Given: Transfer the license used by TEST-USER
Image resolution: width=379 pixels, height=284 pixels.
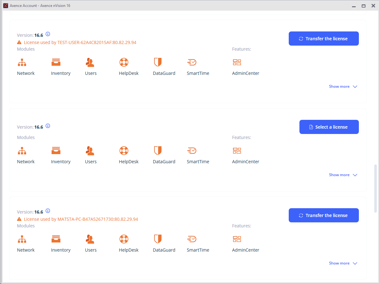Looking at the screenshot, I should [324, 39].
